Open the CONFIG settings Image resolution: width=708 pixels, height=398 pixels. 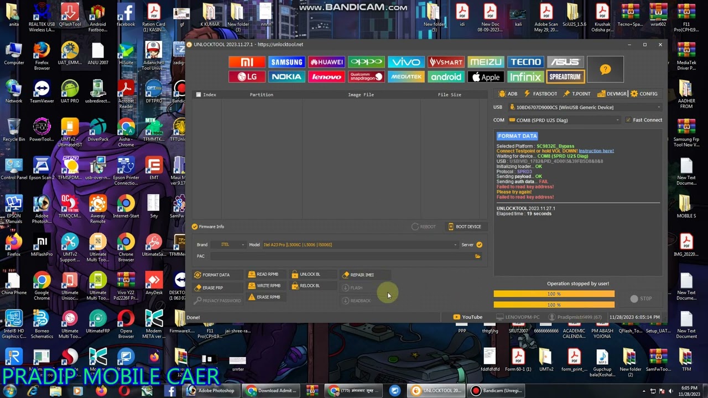click(x=644, y=94)
